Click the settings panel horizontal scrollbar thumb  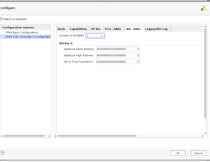(x=97, y=136)
